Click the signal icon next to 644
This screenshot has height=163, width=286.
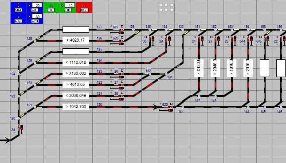point(251,41)
